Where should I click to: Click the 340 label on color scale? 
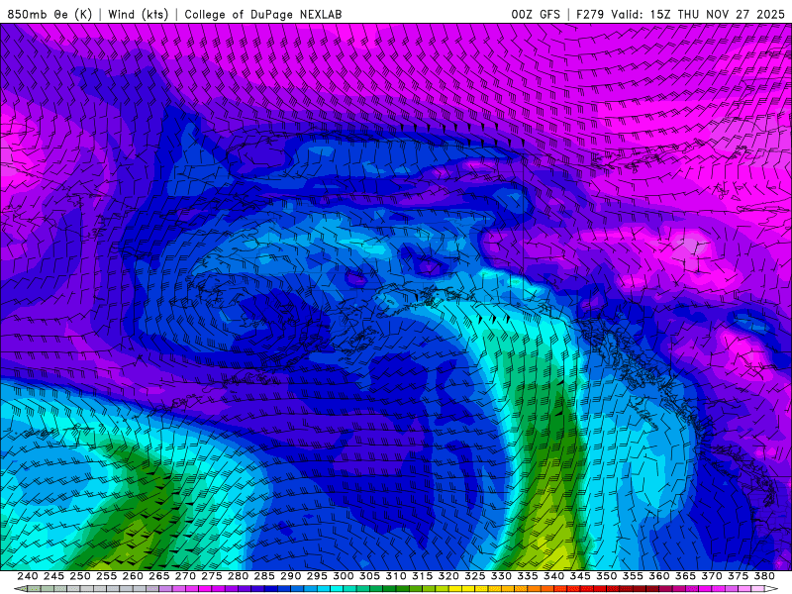coord(553,576)
